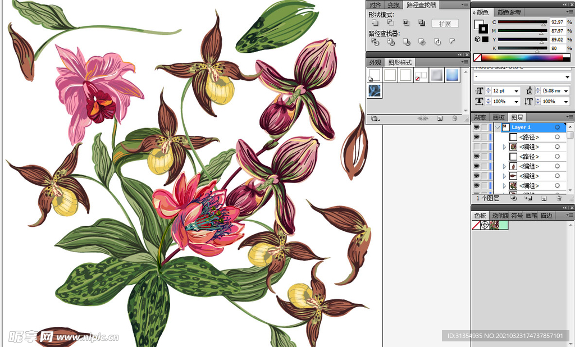Collapse Layer 1 disclosure triangle
Viewport: 575px width, 347px height.
pyautogui.click(x=498, y=127)
